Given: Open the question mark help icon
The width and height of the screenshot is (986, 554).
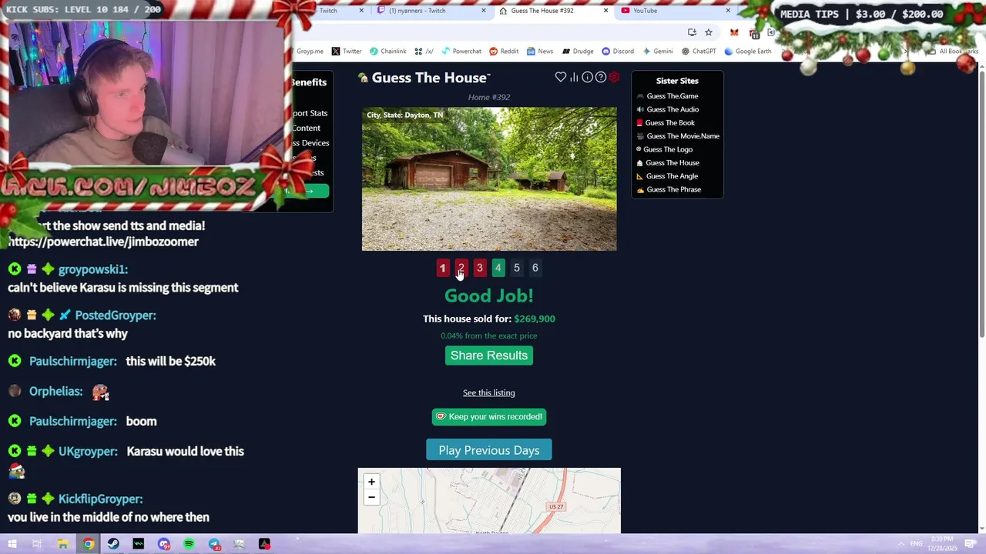Looking at the screenshot, I should pos(601,77).
